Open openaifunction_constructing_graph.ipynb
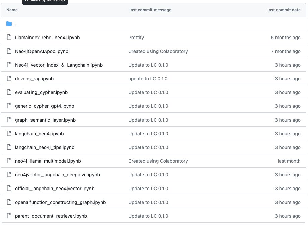Screen dimensions: 308x225 pos(60,202)
